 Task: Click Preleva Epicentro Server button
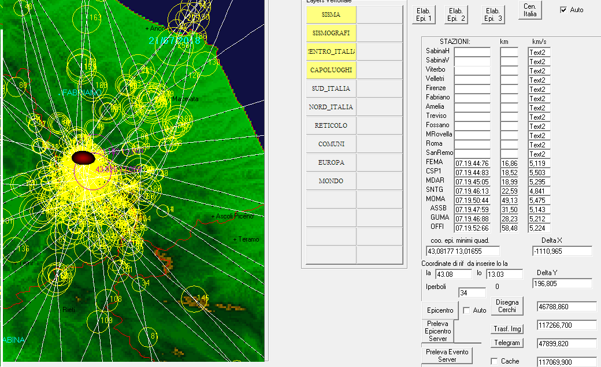tap(437, 331)
